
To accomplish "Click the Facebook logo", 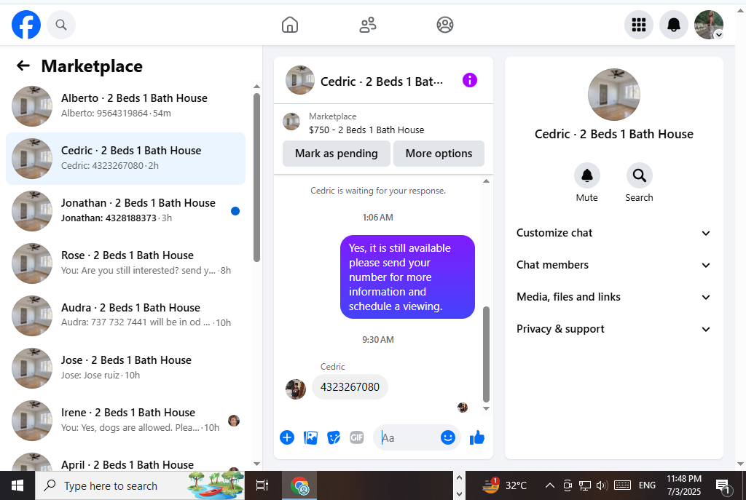I will coord(26,25).
